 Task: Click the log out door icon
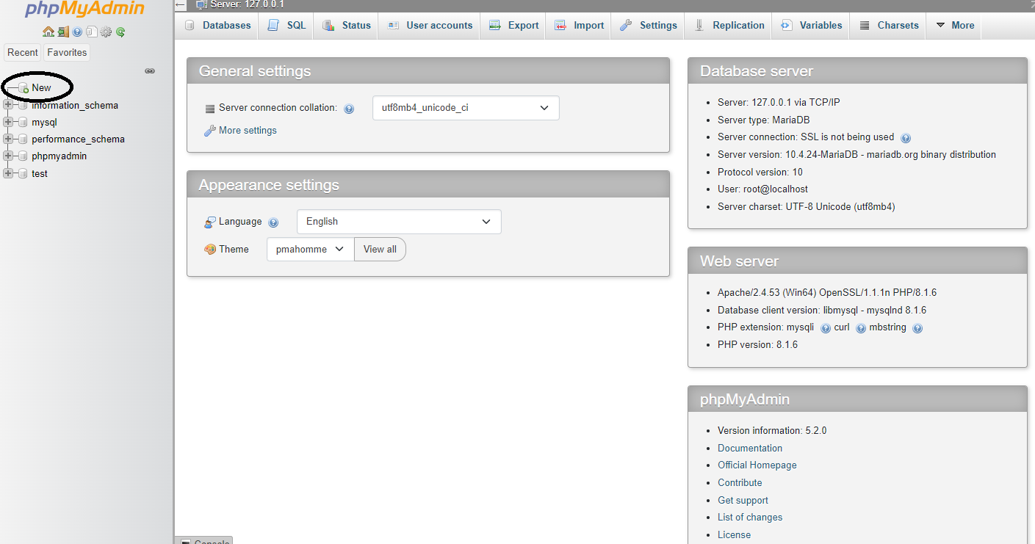(63, 32)
